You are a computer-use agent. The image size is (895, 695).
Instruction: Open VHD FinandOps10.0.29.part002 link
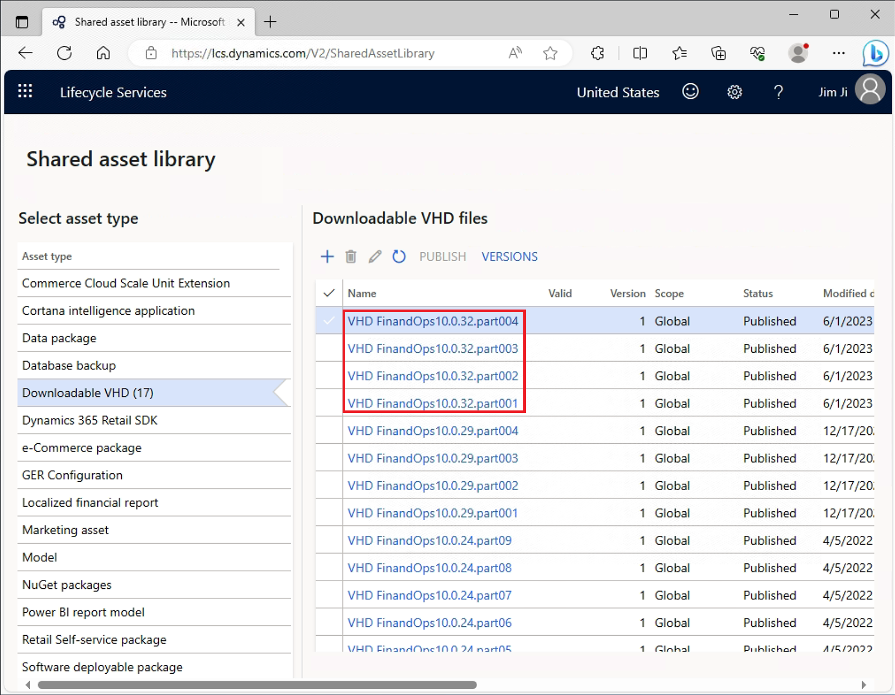pos(433,485)
